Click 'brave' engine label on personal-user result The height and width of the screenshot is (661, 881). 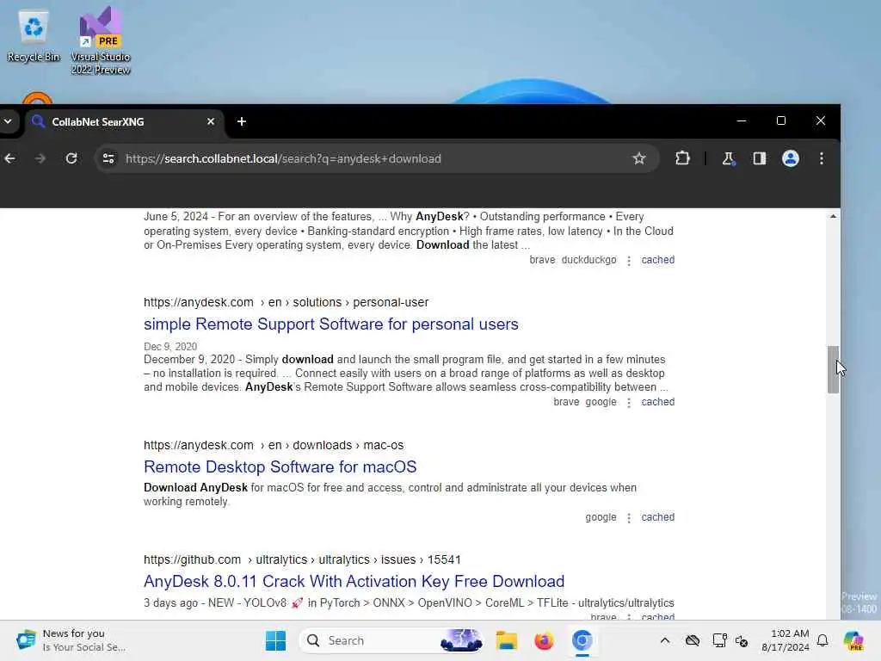pyautogui.click(x=566, y=402)
